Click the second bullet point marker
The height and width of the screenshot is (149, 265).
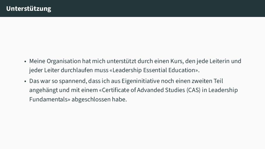click(x=25, y=82)
